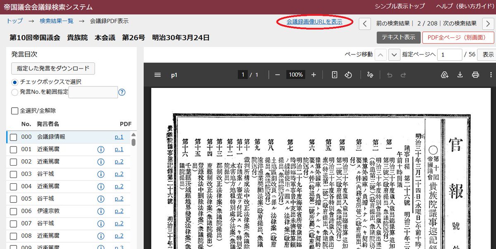Click the blue help question-mark icon
Screen dimensions: 496x249
[122, 92]
